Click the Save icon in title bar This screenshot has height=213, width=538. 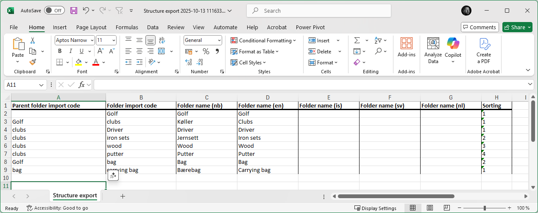coord(74,11)
